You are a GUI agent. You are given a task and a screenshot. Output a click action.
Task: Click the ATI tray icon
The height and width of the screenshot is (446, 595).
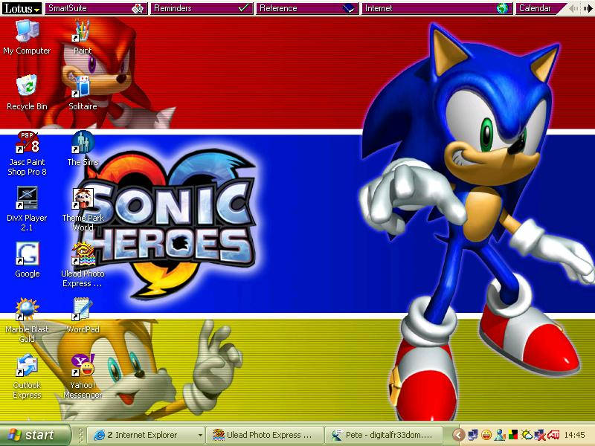tap(553, 435)
